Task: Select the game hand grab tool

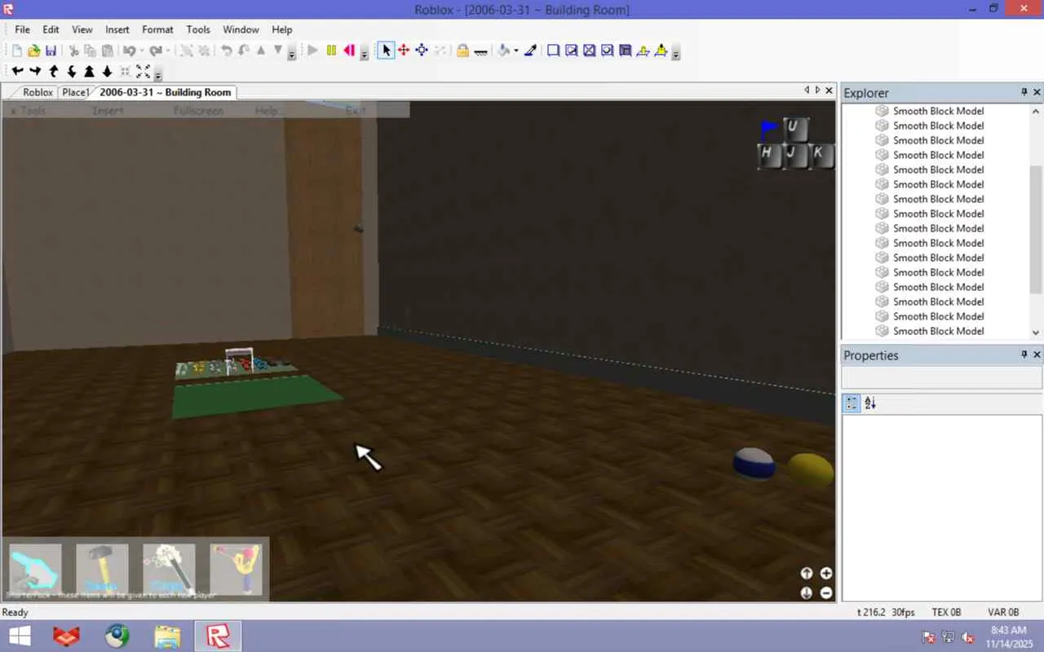Action: coord(35,570)
